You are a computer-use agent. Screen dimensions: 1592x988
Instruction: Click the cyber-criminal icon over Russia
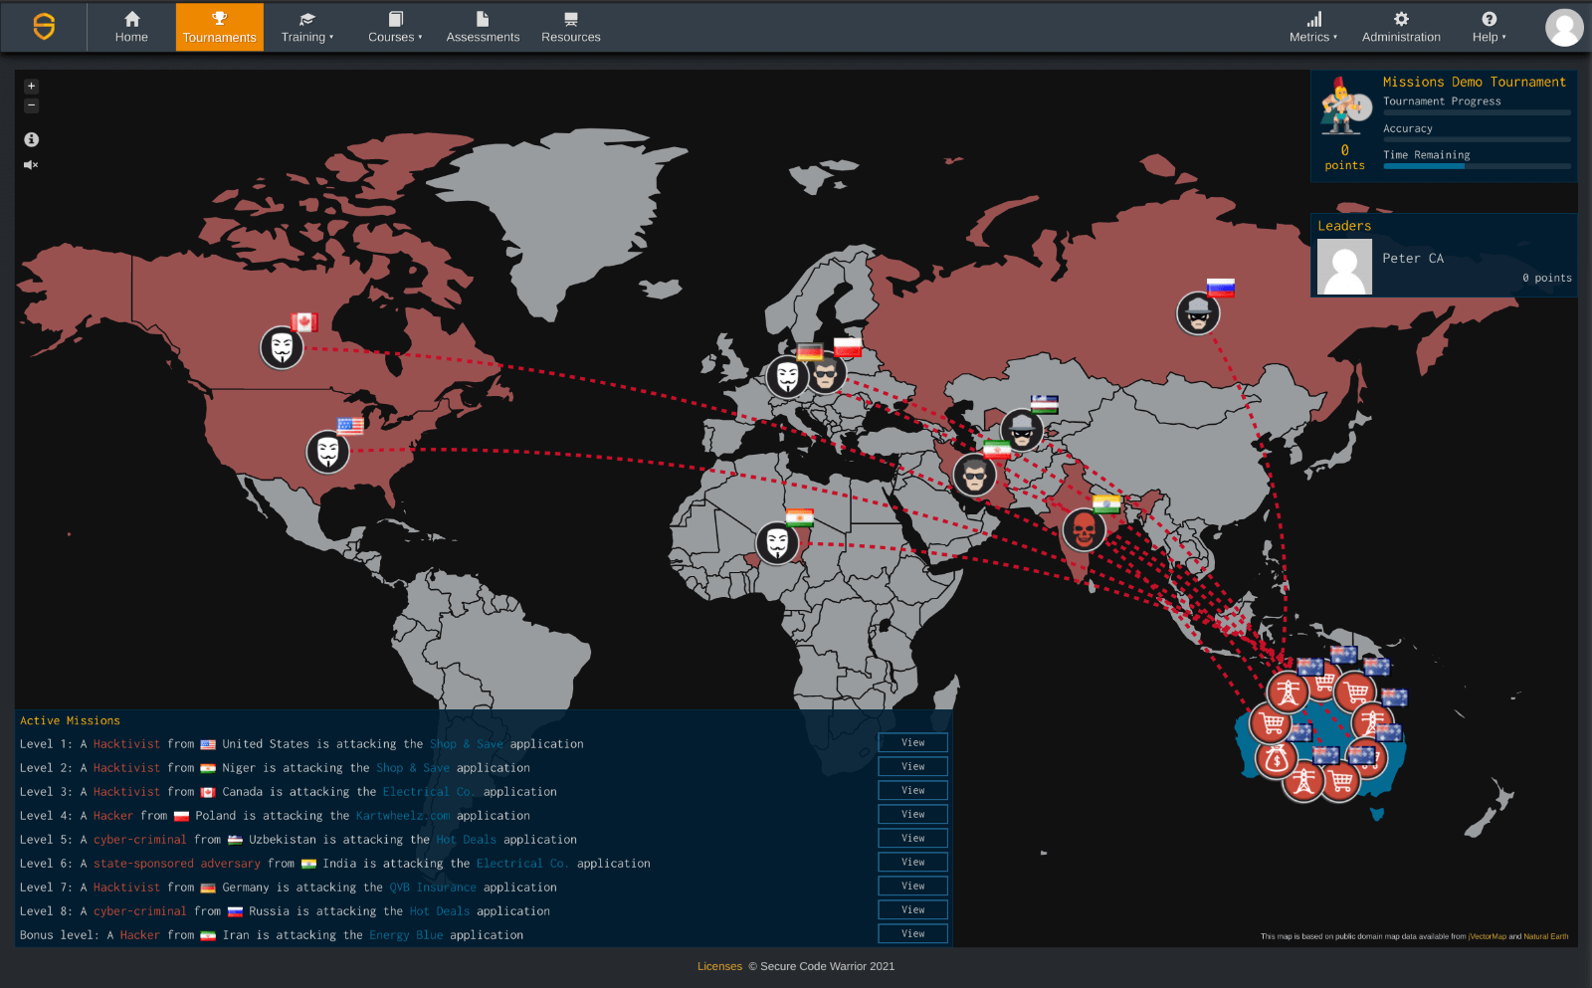click(x=1198, y=312)
